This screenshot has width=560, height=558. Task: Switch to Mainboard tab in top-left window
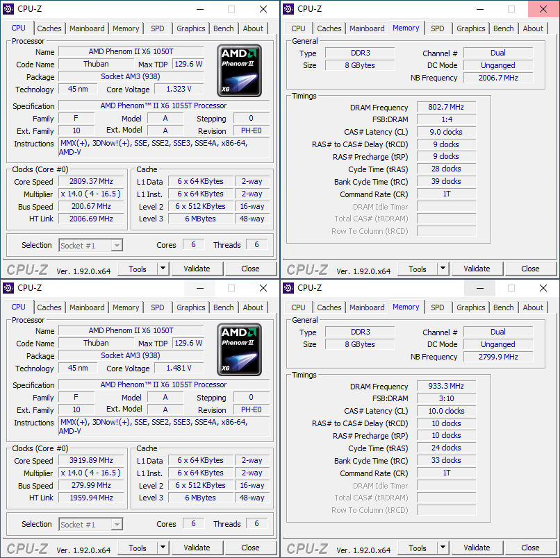[x=87, y=28]
